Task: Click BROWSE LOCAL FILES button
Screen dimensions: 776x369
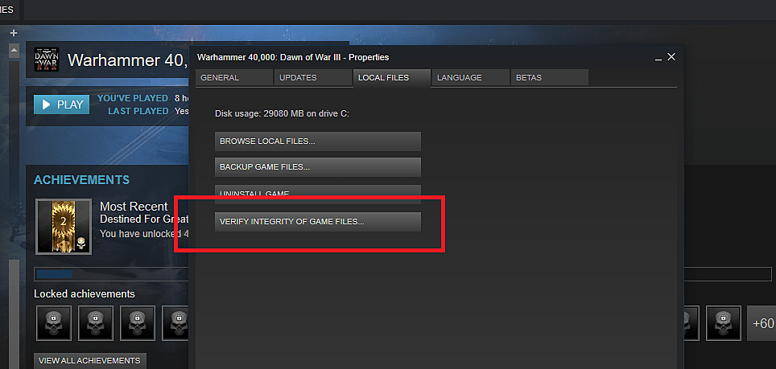Action: click(318, 141)
